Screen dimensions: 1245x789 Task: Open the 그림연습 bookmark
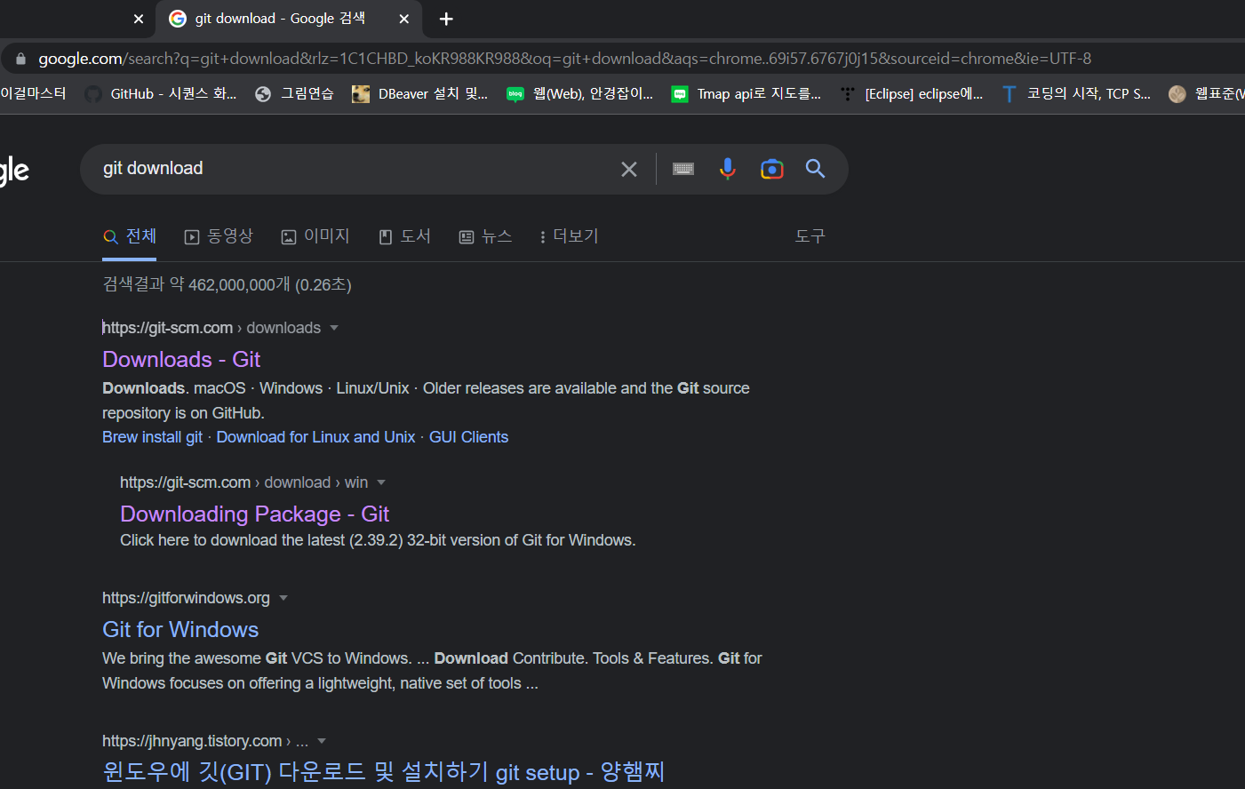[x=294, y=94]
